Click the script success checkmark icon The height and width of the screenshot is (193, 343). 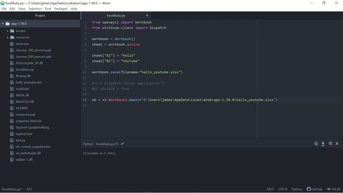123,144
